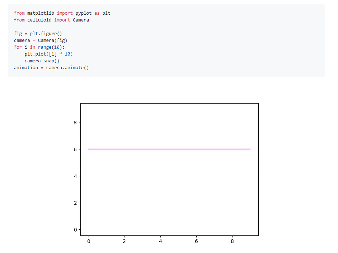Click x-axis tick label 4
The width and height of the screenshot is (338, 253).
pyautogui.click(x=160, y=242)
